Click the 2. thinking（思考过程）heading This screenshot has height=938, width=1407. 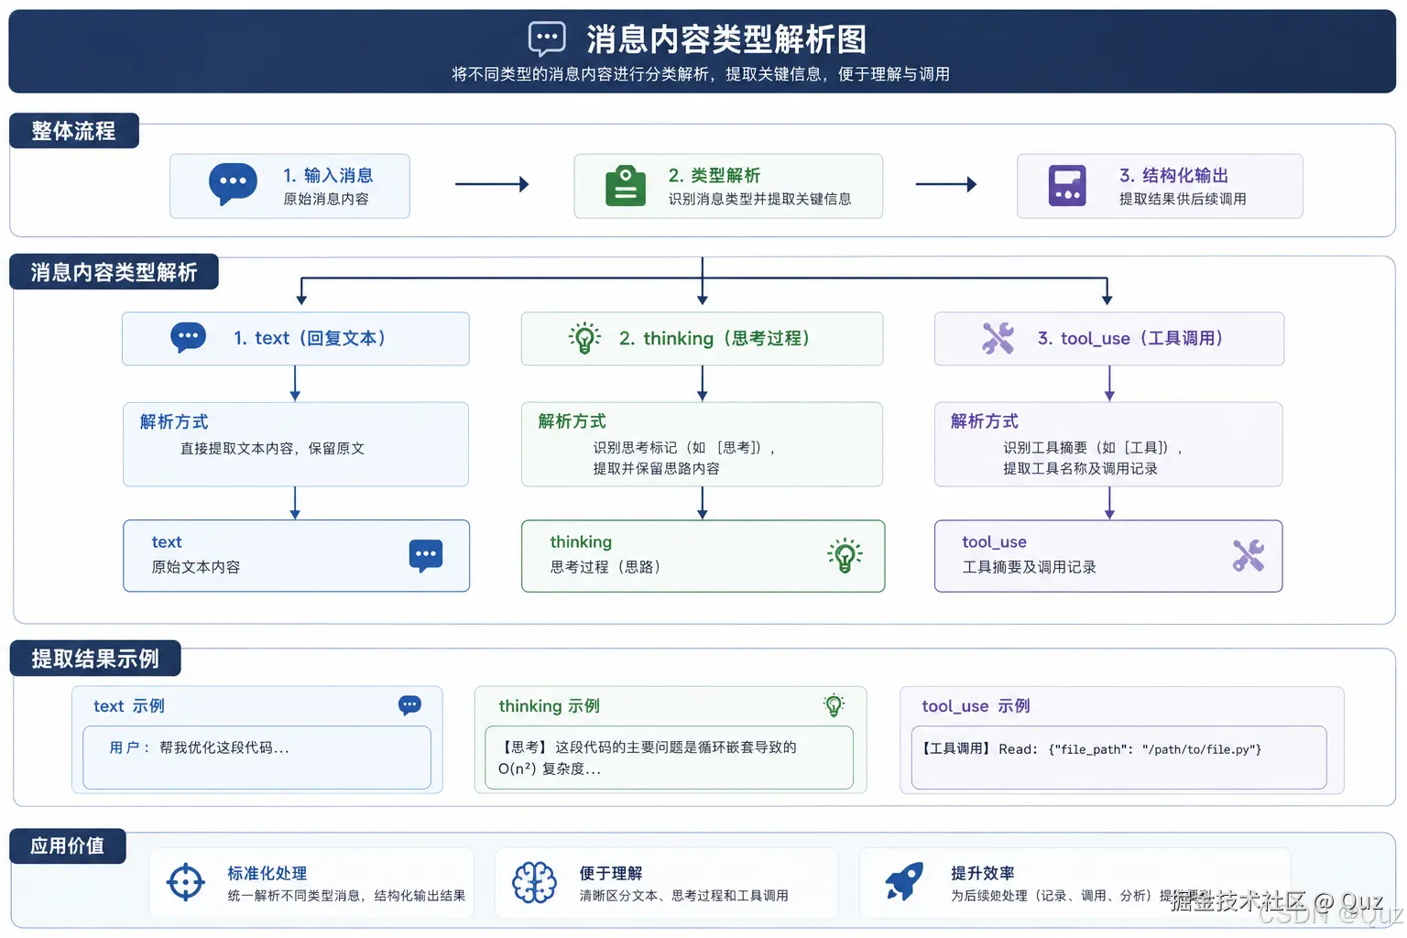[x=714, y=338]
